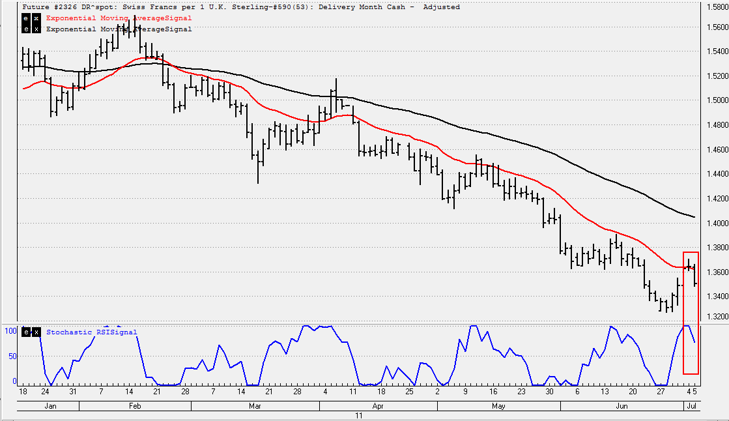Image resolution: width=729 pixels, height=421 pixels.
Task: Select the Feb month label on the timeline
Action: (x=135, y=406)
